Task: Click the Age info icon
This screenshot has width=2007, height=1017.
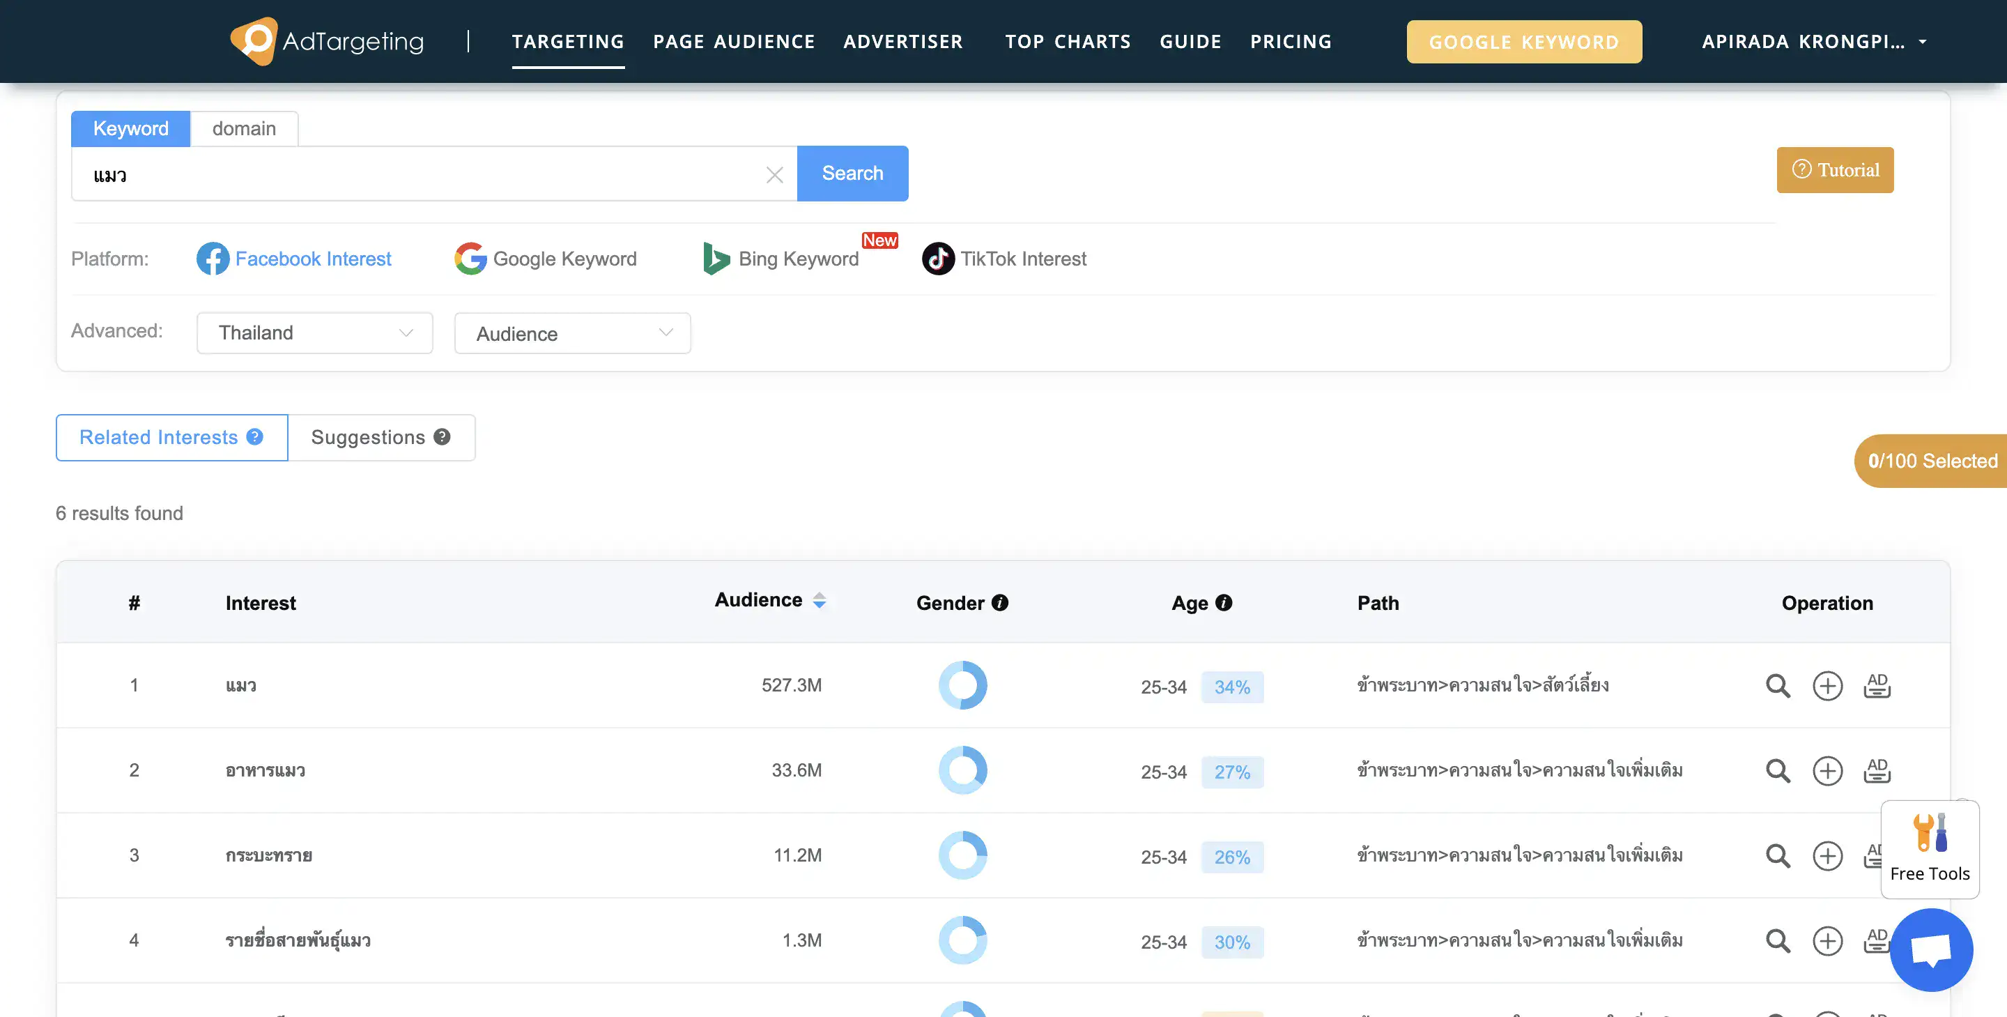Action: [x=1223, y=602]
